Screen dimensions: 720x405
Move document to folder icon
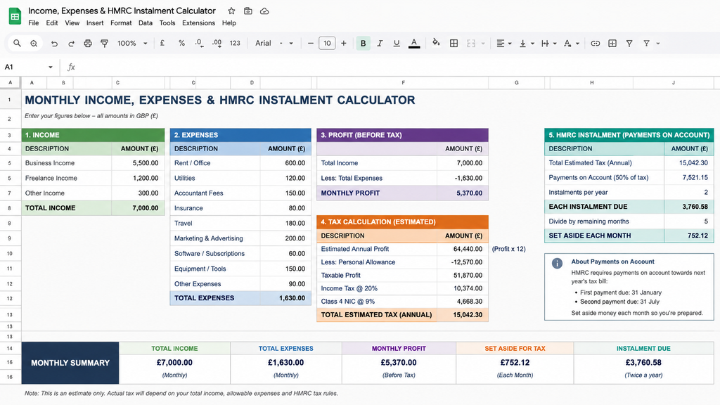click(x=248, y=11)
